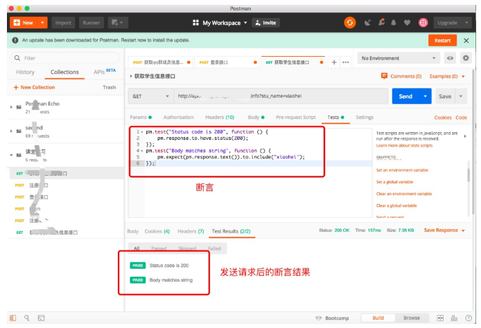Open the request Settings tab

[365, 118]
